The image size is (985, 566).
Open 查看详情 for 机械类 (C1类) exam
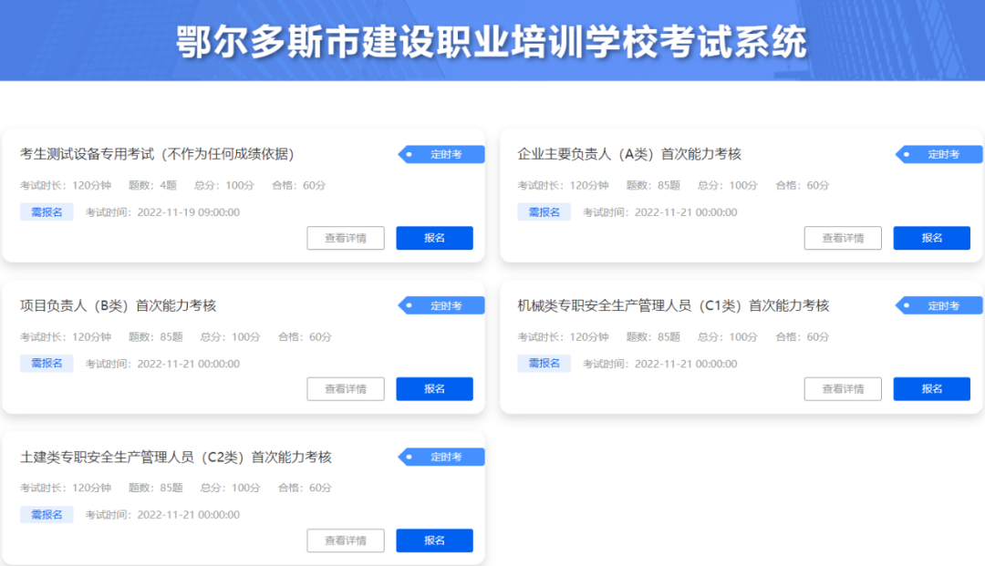pos(843,389)
